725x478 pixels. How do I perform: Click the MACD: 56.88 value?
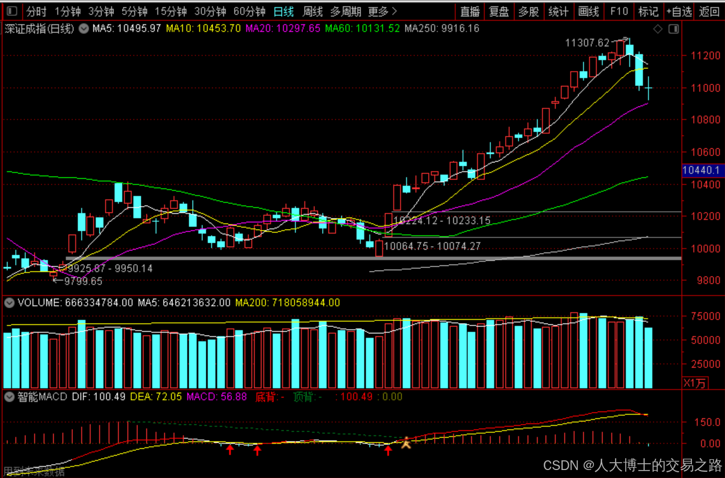click(x=217, y=397)
